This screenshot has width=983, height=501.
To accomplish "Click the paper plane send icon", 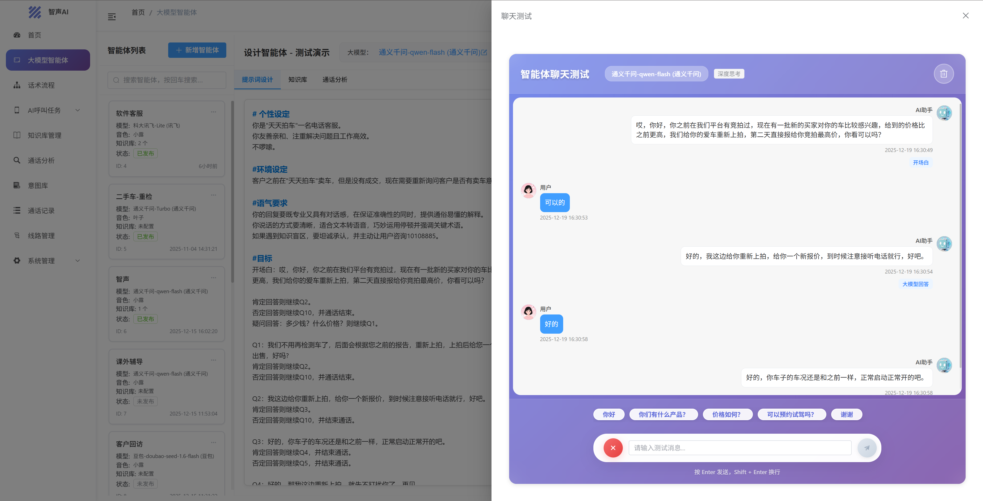I will pos(867,448).
